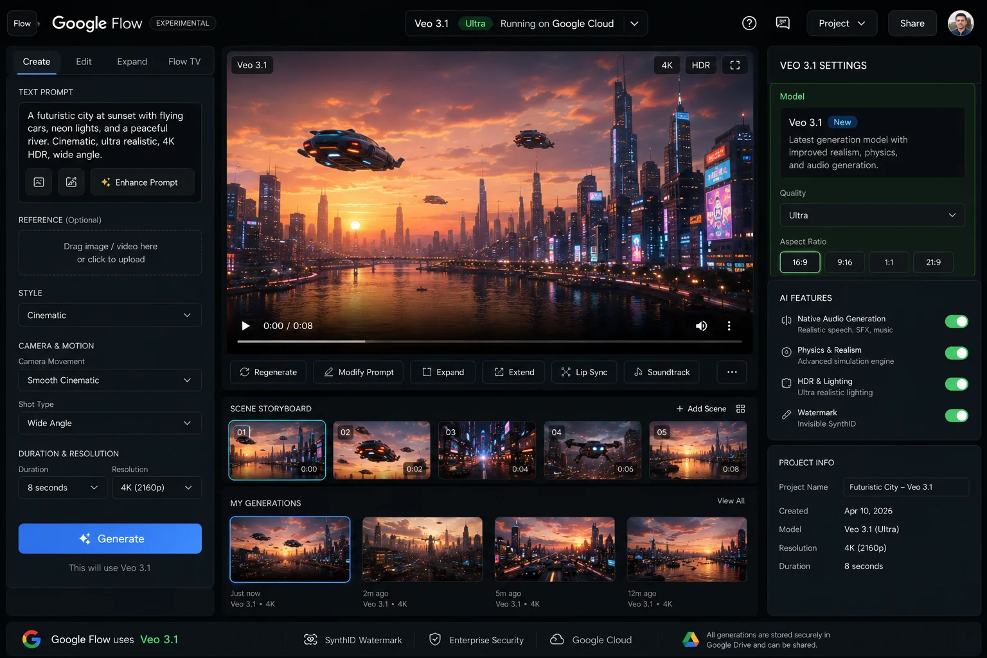Play the video preview
Viewport: 987px width, 658px height.
click(x=245, y=326)
